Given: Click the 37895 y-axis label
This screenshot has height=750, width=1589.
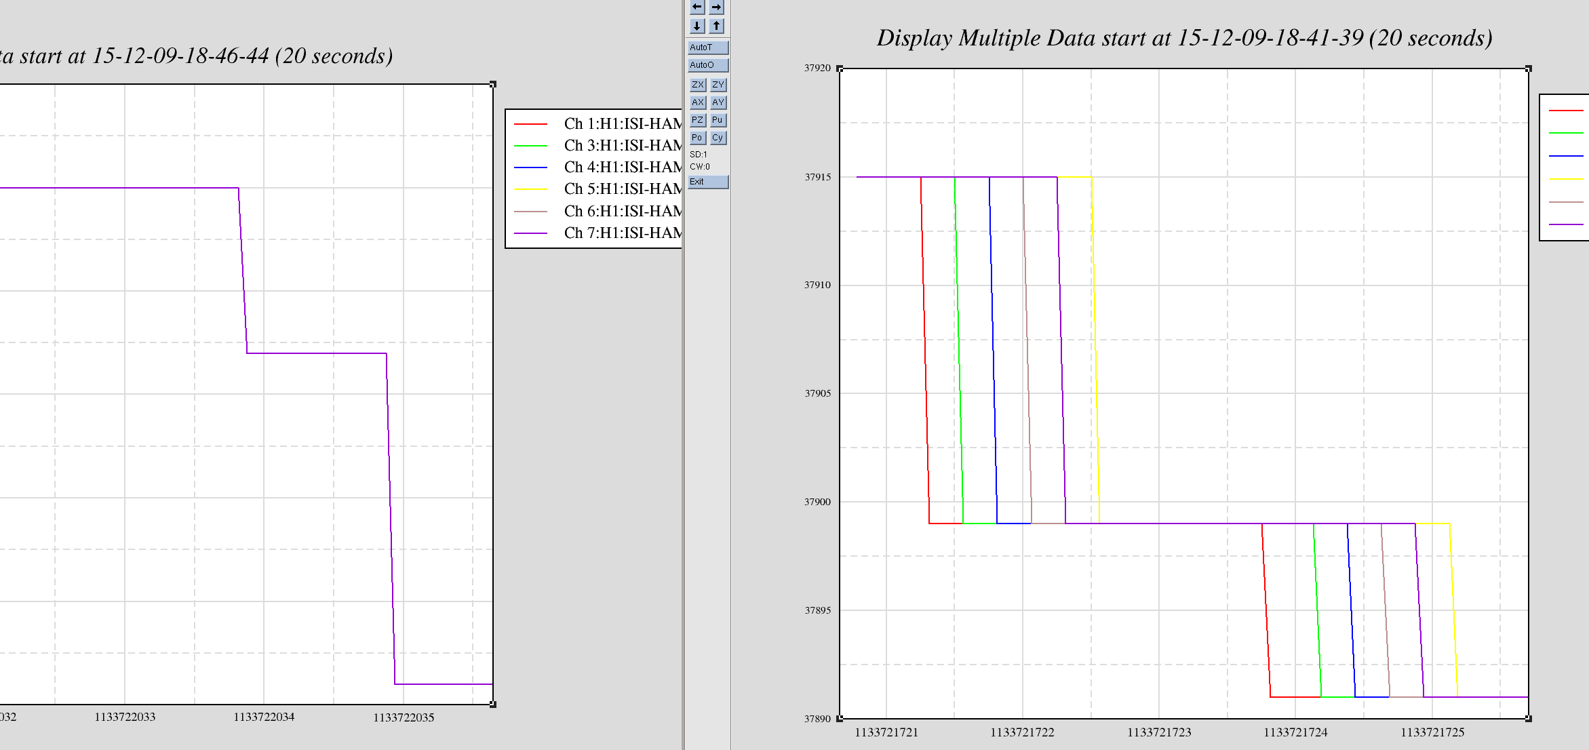Looking at the screenshot, I should pyautogui.click(x=817, y=610).
